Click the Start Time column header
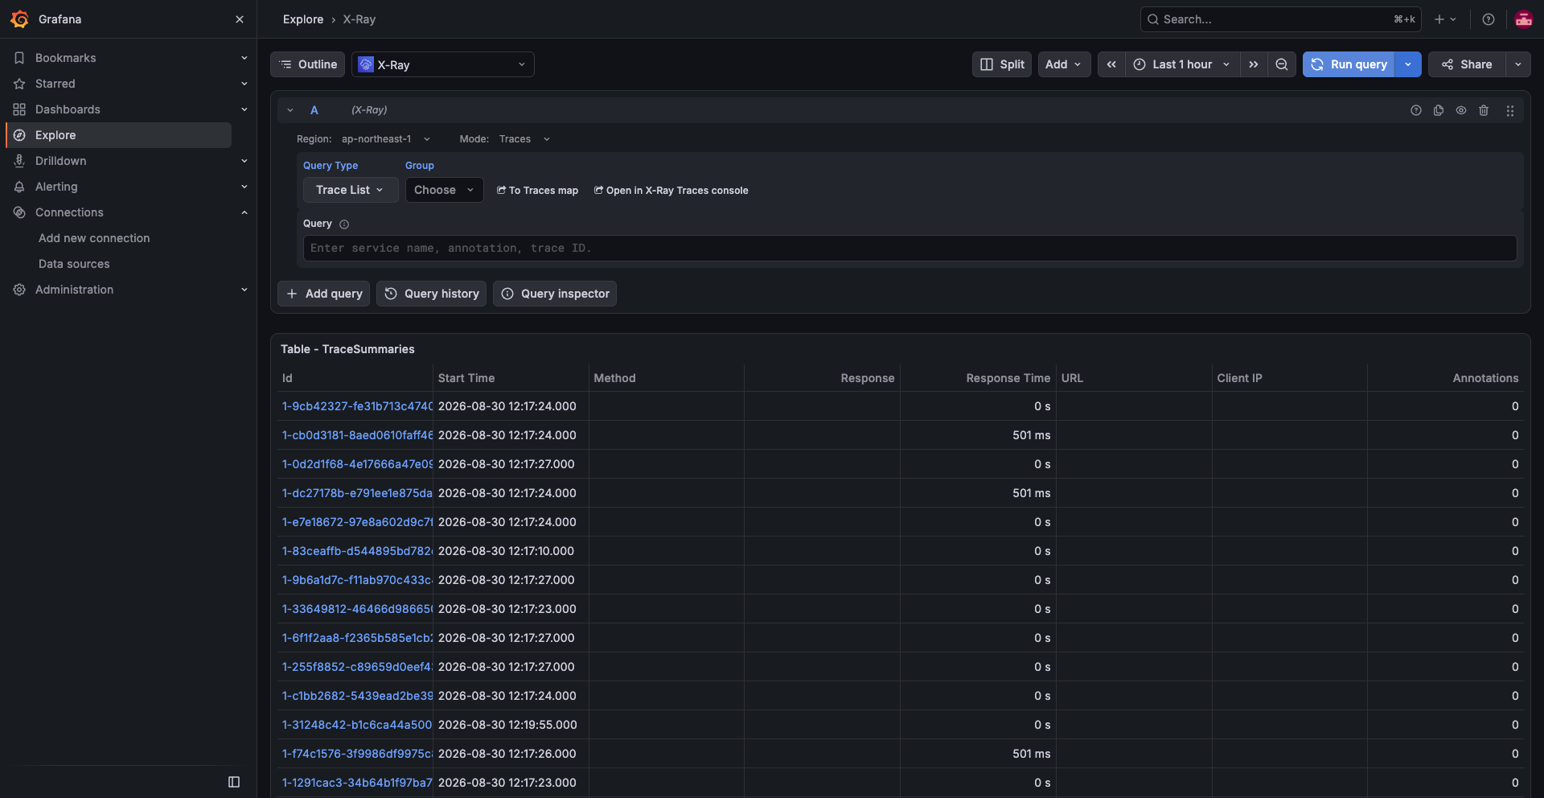 [x=466, y=378]
